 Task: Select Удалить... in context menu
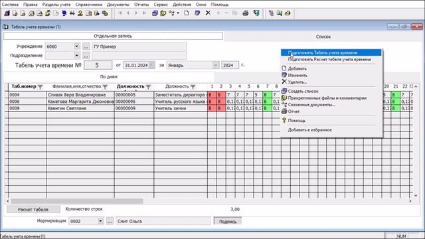(x=331, y=82)
